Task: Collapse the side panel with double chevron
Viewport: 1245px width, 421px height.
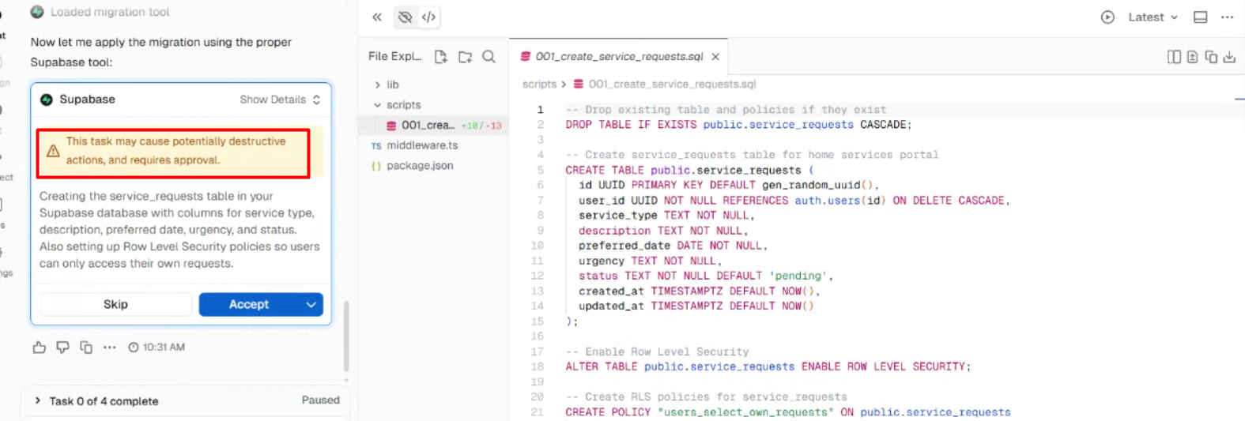Action: click(x=377, y=17)
